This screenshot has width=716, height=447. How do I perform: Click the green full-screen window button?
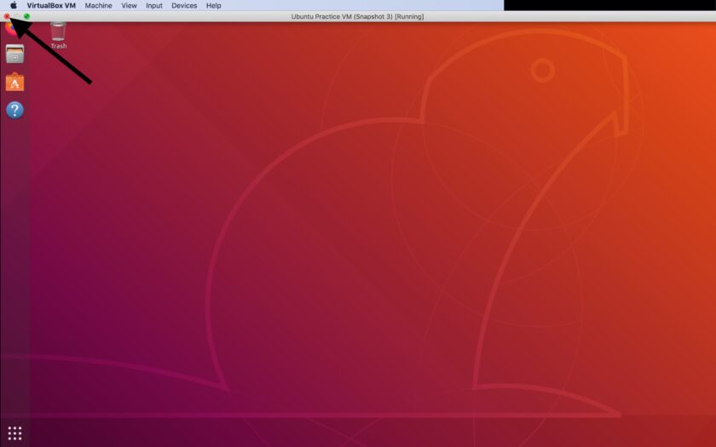click(x=26, y=16)
